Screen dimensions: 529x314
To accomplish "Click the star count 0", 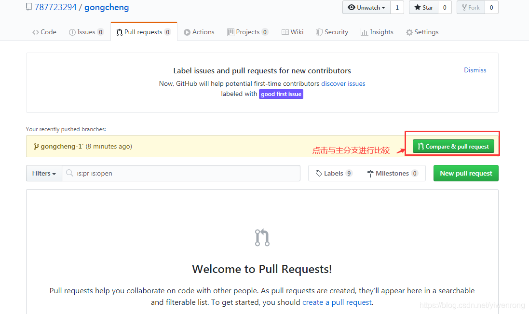I will [x=445, y=7].
